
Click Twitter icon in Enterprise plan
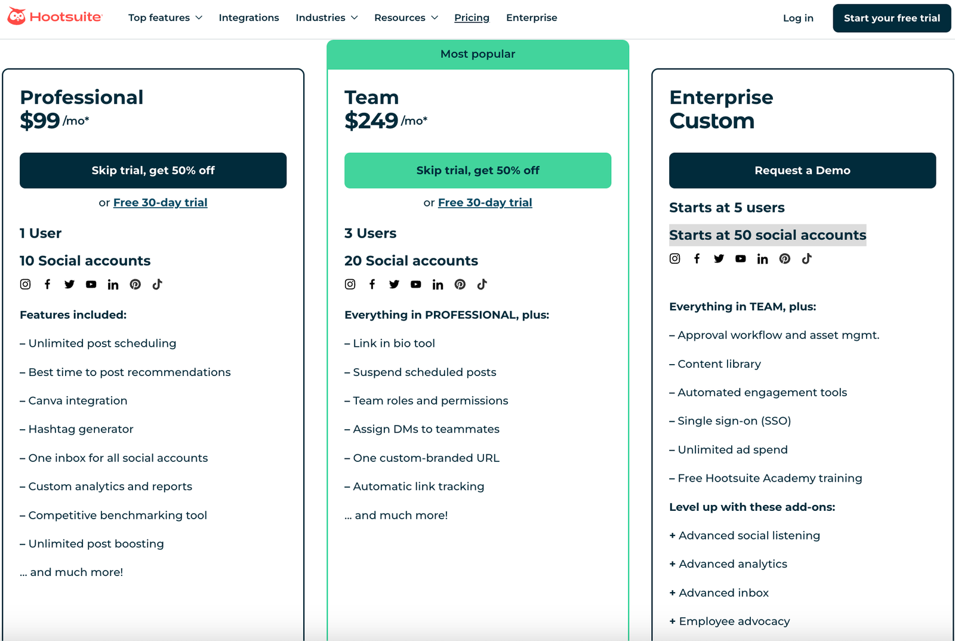[719, 258]
